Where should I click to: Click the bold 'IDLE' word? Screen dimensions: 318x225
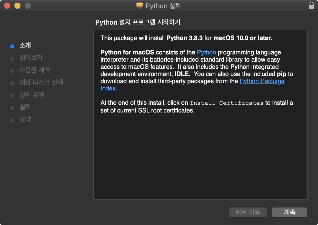pos(182,74)
